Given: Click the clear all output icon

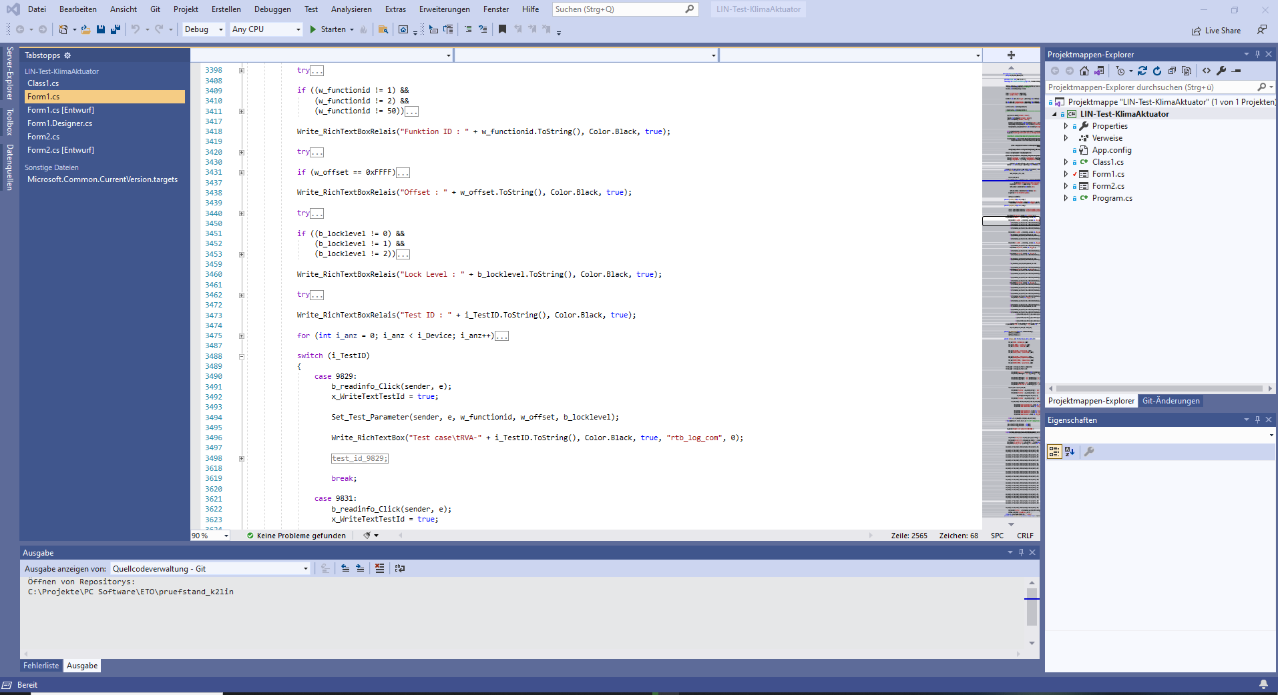Looking at the screenshot, I should (x=380, y=568).
